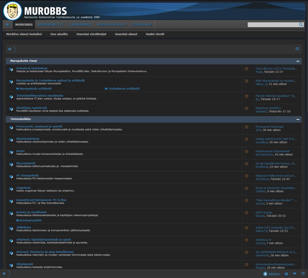Open the MUROPAKETTI tab
308x278 pixels.
(x=51, y=25)
